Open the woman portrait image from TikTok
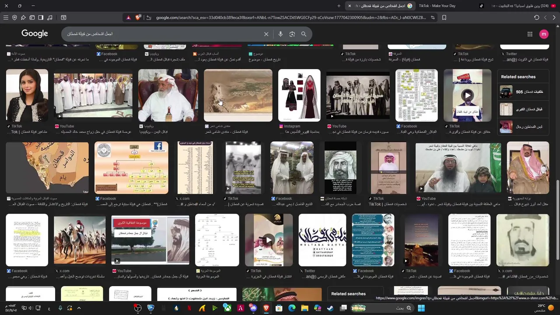Screen dimensions: 560x315 pyautogui.click(x=27, y=95)
